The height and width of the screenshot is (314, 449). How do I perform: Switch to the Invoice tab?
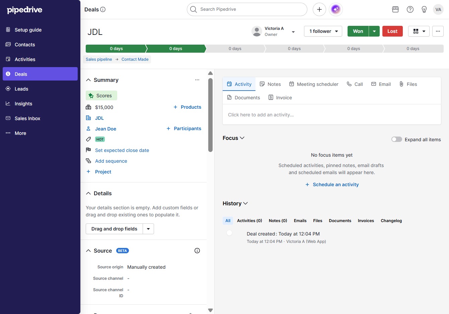pyautogui.click(x=280, y=98)
